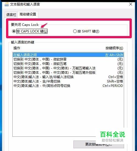This screenshot has width=137, height=151.
Task: Click the 操作 column label
Action: click(x=17, y=48)
